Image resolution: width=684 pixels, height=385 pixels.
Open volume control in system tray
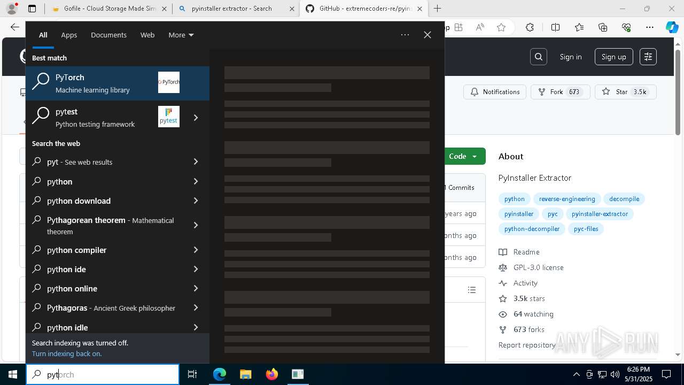615,374
